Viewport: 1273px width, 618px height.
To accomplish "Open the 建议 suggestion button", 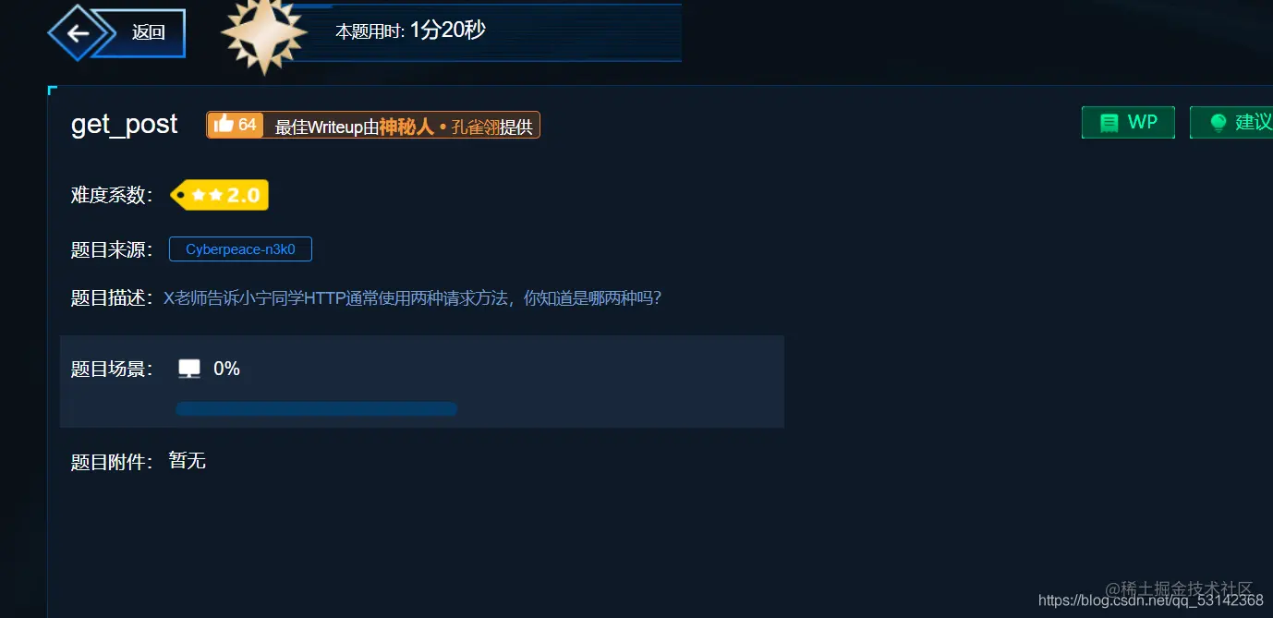I will point(1231,122).
